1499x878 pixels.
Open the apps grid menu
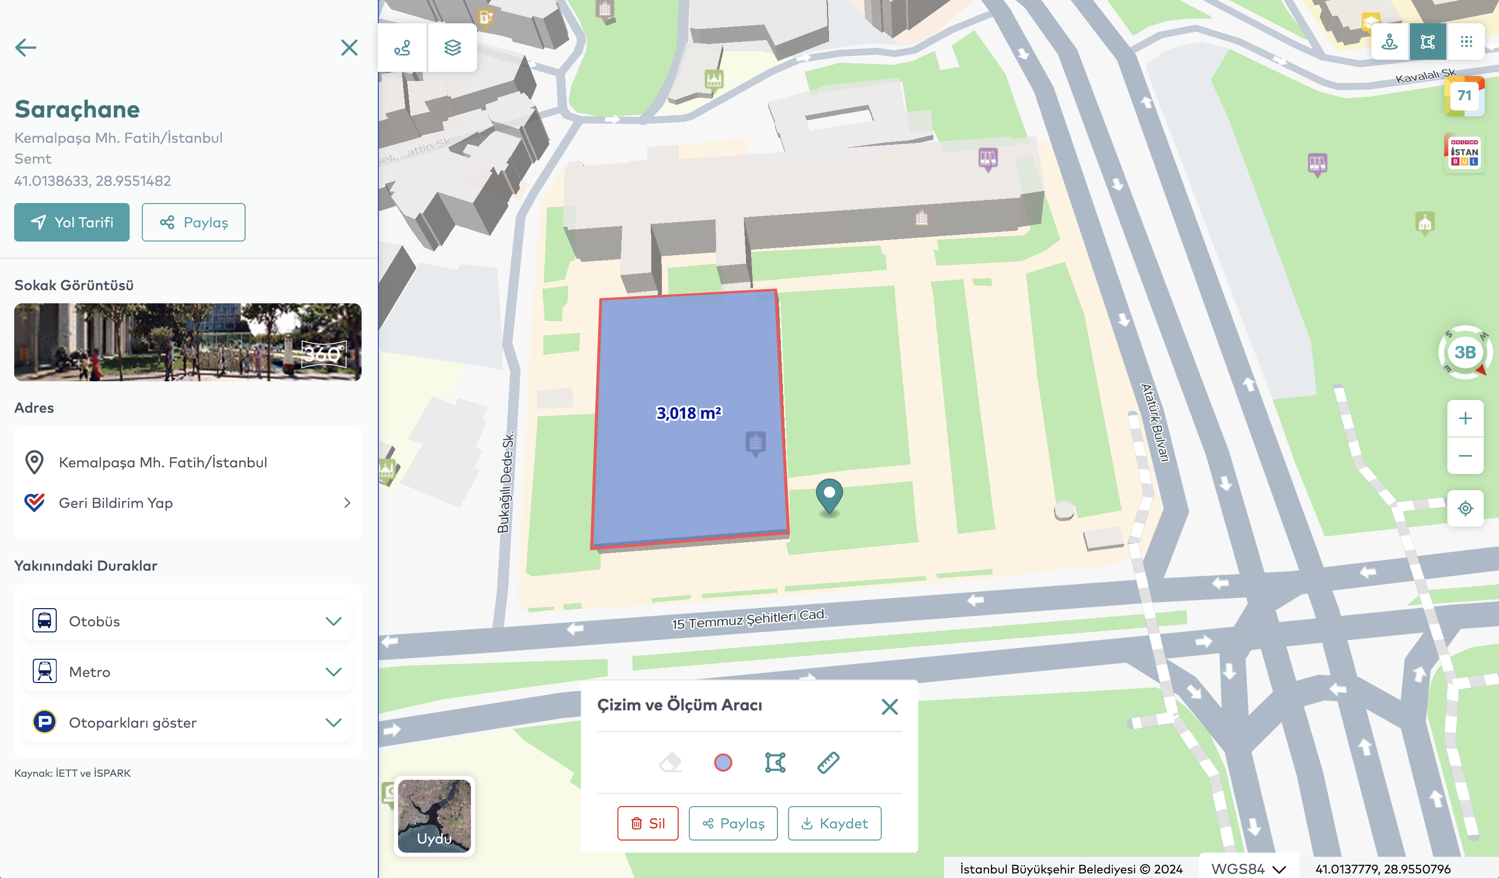[x=1466, y=42]
